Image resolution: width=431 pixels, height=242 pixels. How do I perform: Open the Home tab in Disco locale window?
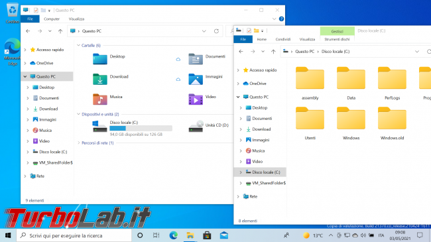pos(262,39)
